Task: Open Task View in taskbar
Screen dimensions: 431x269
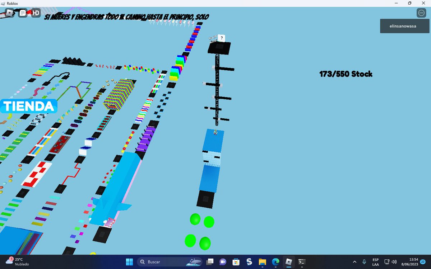Action: coord(210,262)
